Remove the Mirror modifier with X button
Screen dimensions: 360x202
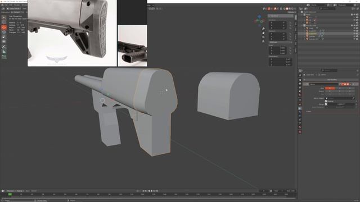[353, 84]
